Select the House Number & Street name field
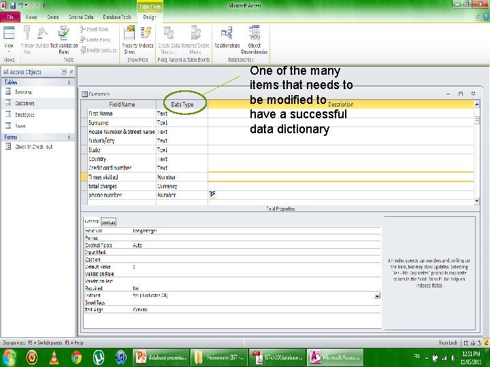Viewport: 490px width, 367px height. click(122, 132)
